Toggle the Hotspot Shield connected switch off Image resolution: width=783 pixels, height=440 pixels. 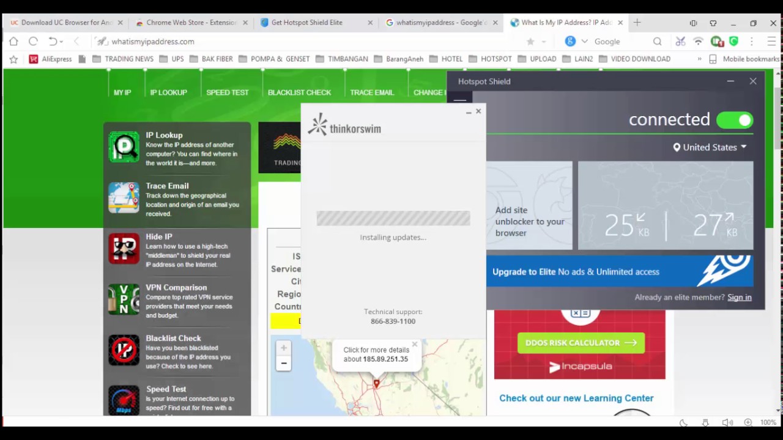click(x=735, y=120)
